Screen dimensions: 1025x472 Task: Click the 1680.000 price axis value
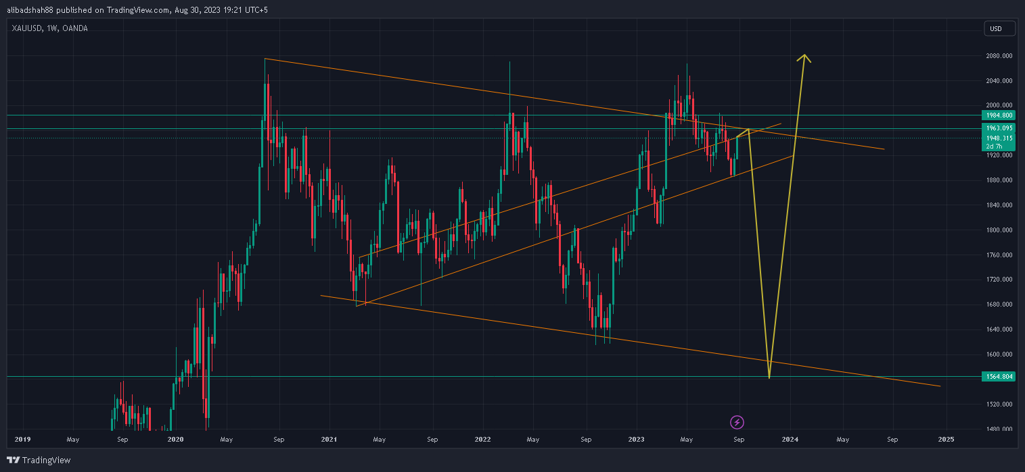click(x=999, y=305)
